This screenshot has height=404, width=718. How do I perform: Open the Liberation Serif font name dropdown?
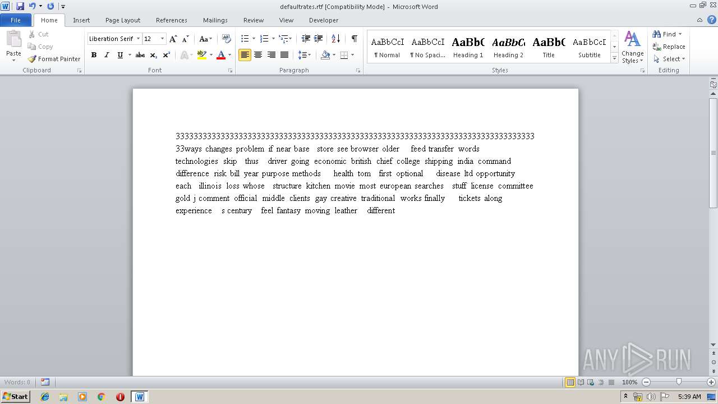[138, 39]
